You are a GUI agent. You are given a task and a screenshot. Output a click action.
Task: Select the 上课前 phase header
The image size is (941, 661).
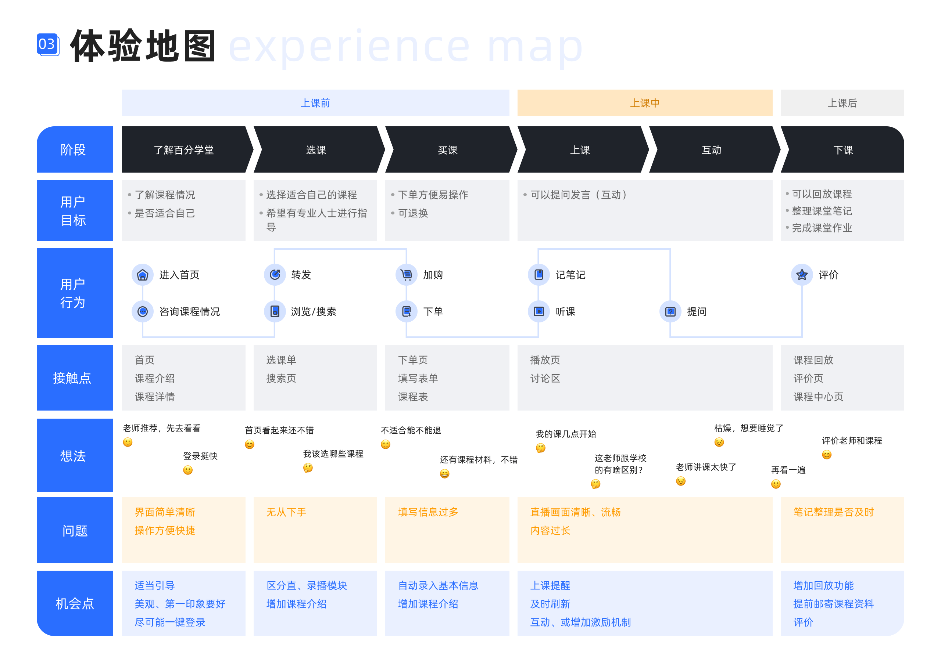point(316,103)
